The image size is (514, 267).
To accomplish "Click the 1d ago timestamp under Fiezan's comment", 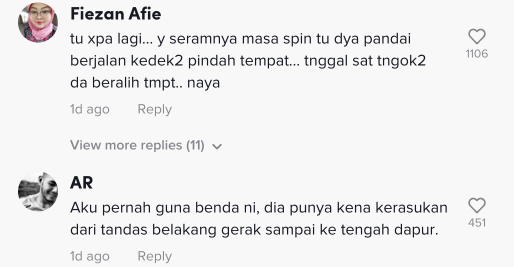I will tap(89, 109).
